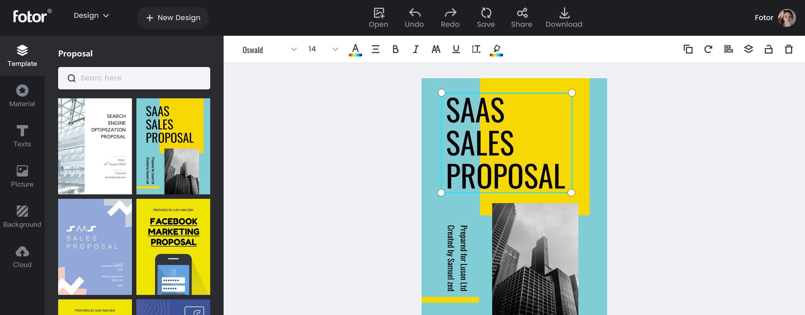
Task: Toggle bold formatting on the text
Action: pyautogui.click(x=395, y=49)
